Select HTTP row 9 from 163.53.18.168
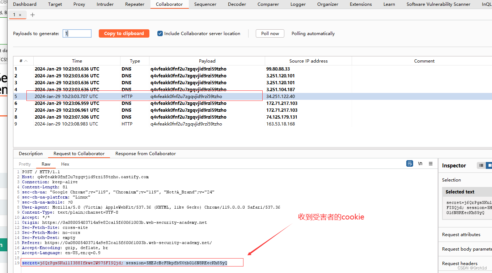 coord(253,124)
